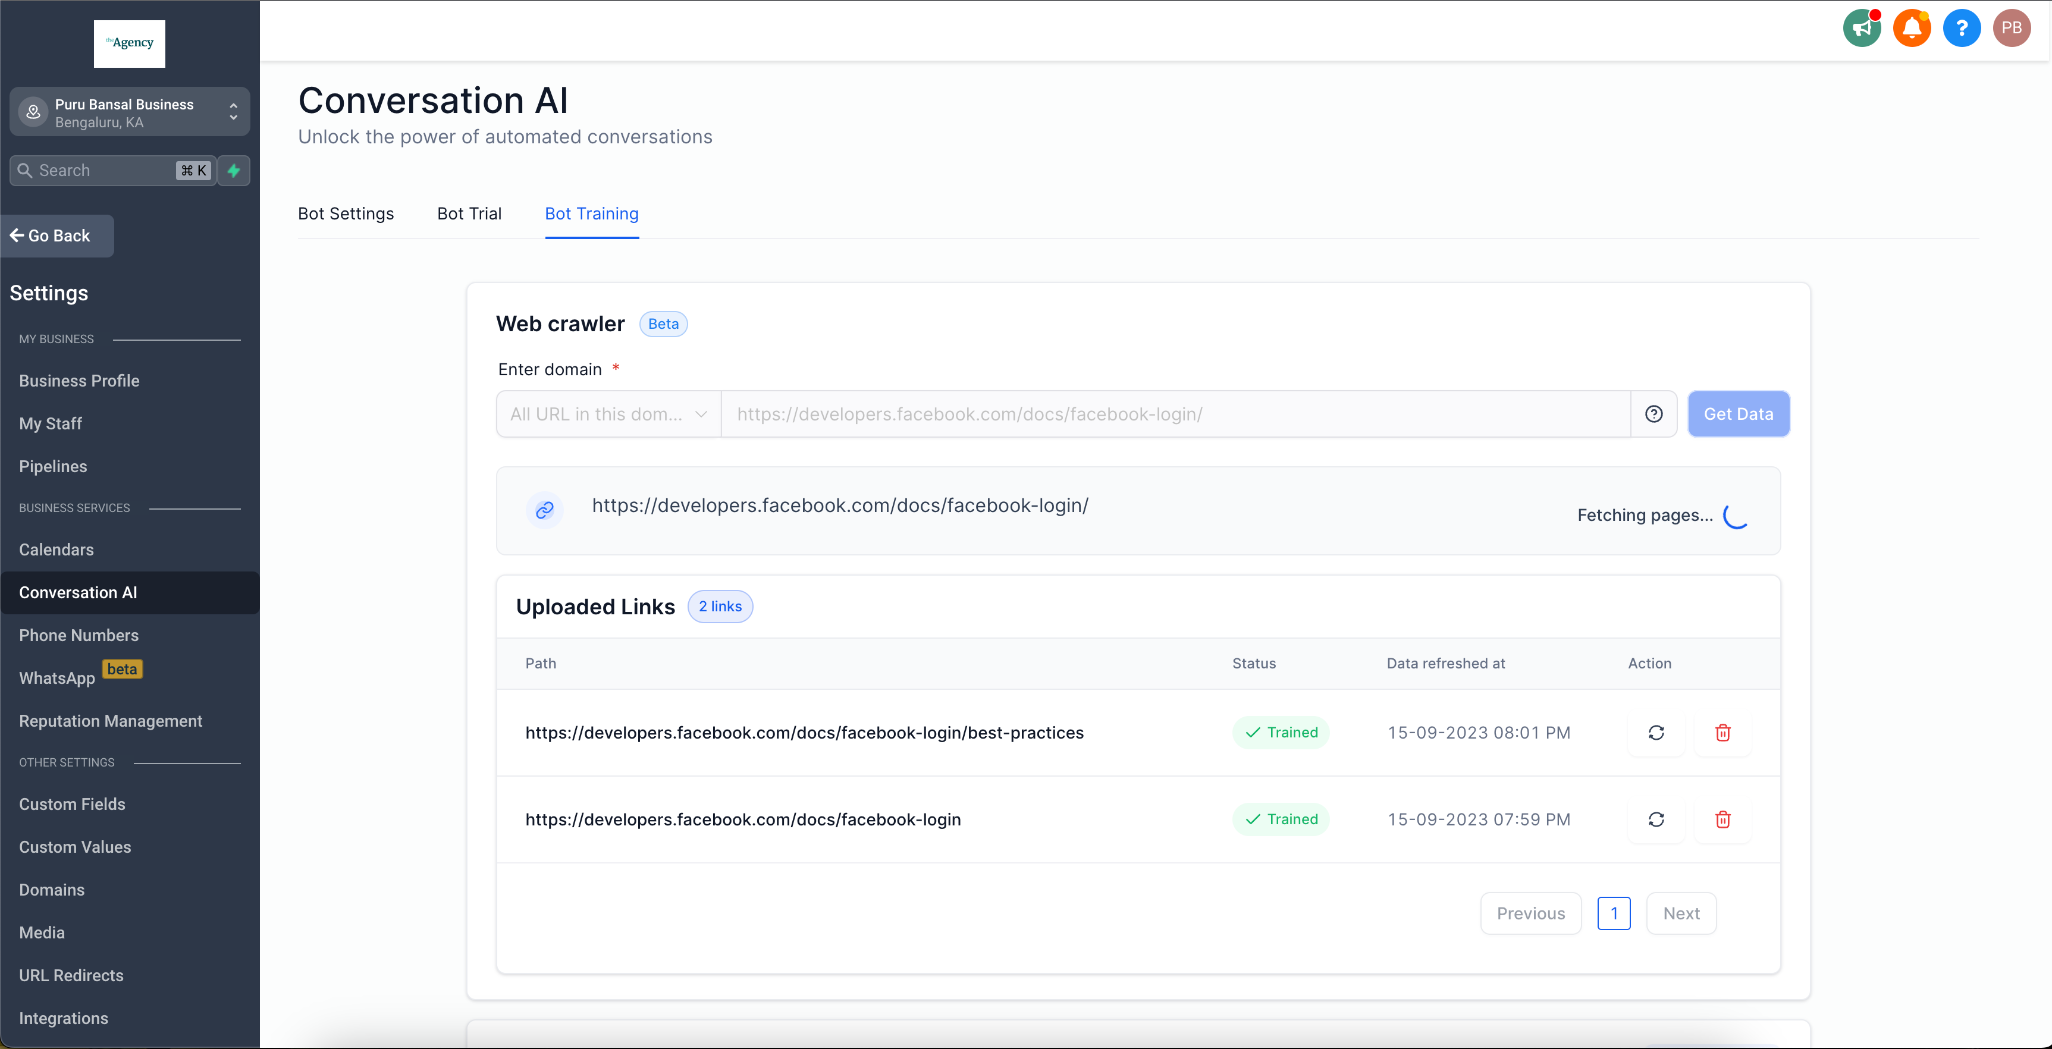Refresh the facebook-login link data

pyautogui.click(x=1656, y=819)
